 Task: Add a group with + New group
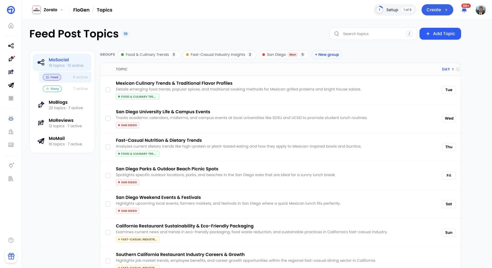point(327,55)
